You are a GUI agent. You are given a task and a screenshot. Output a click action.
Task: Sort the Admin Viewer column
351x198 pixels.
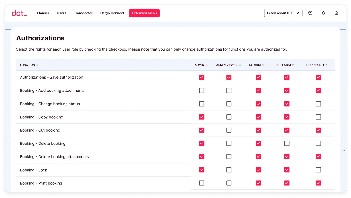pos(240,65)
